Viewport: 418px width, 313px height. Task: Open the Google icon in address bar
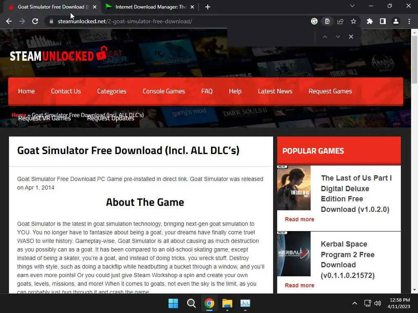pyautogui.click(x=314, y=21)
